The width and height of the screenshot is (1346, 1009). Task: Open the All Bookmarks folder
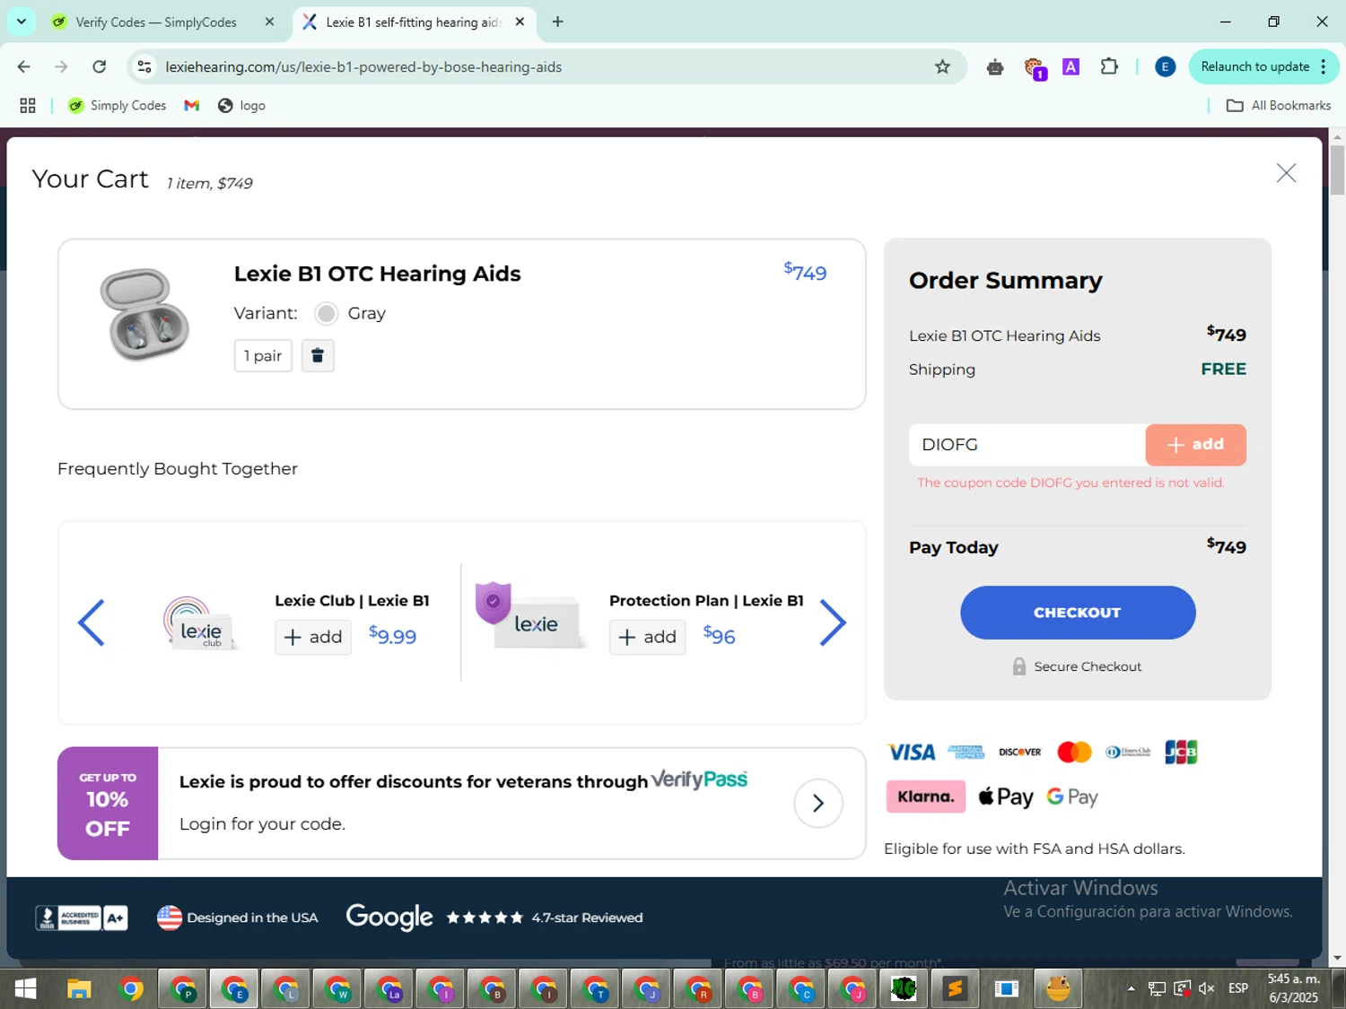pyautogui.click(x=1279, y=106)
